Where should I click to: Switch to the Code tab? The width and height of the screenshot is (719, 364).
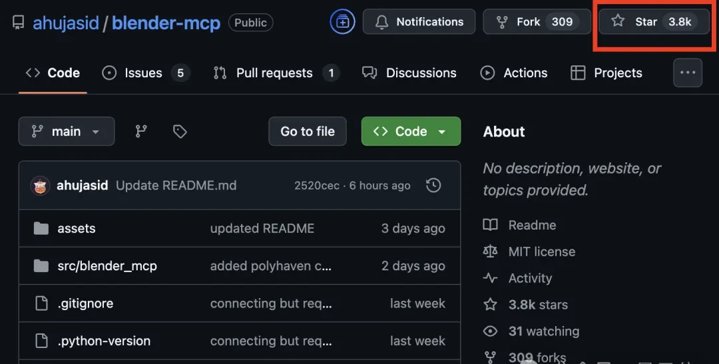53,73
